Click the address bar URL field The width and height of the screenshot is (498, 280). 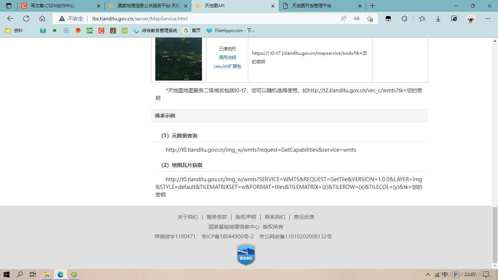215,19
